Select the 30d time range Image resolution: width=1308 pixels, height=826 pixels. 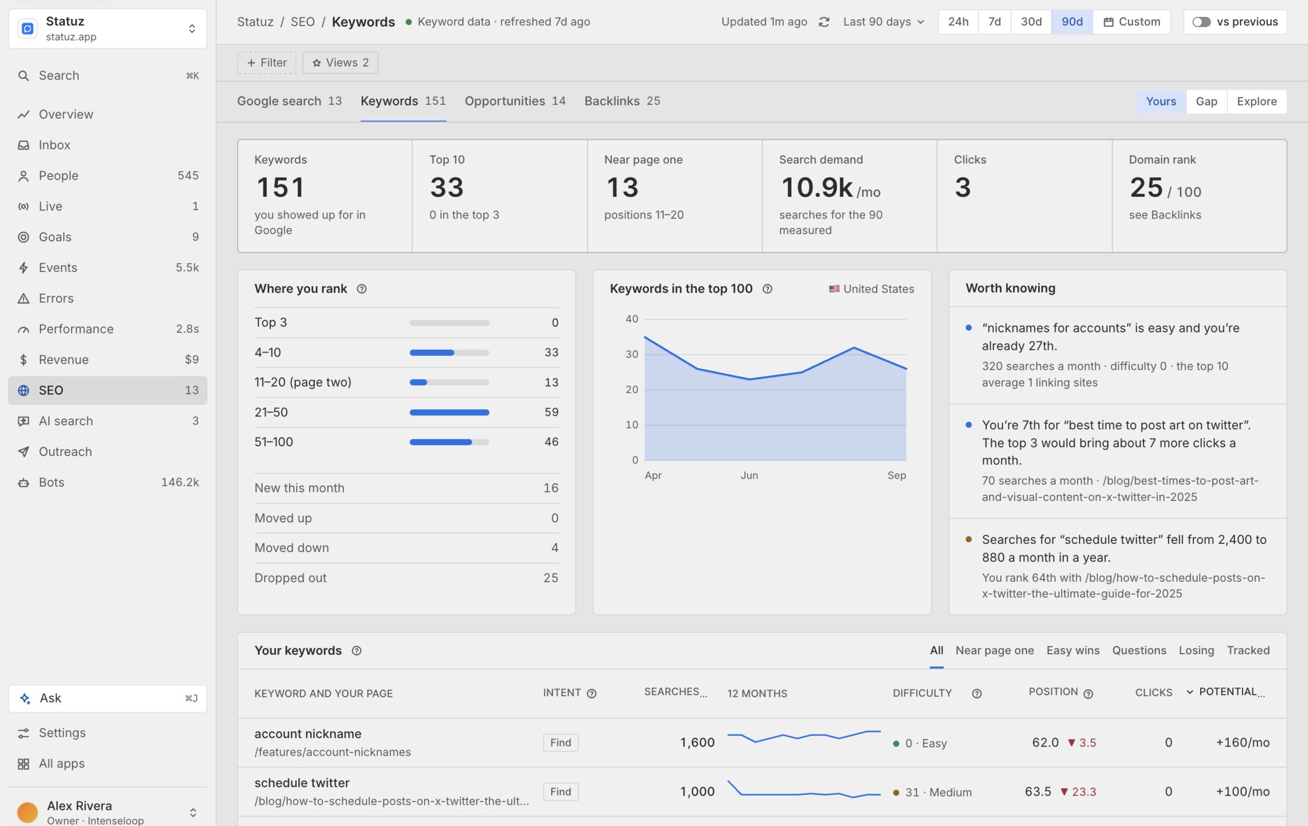click(1031, 22)
